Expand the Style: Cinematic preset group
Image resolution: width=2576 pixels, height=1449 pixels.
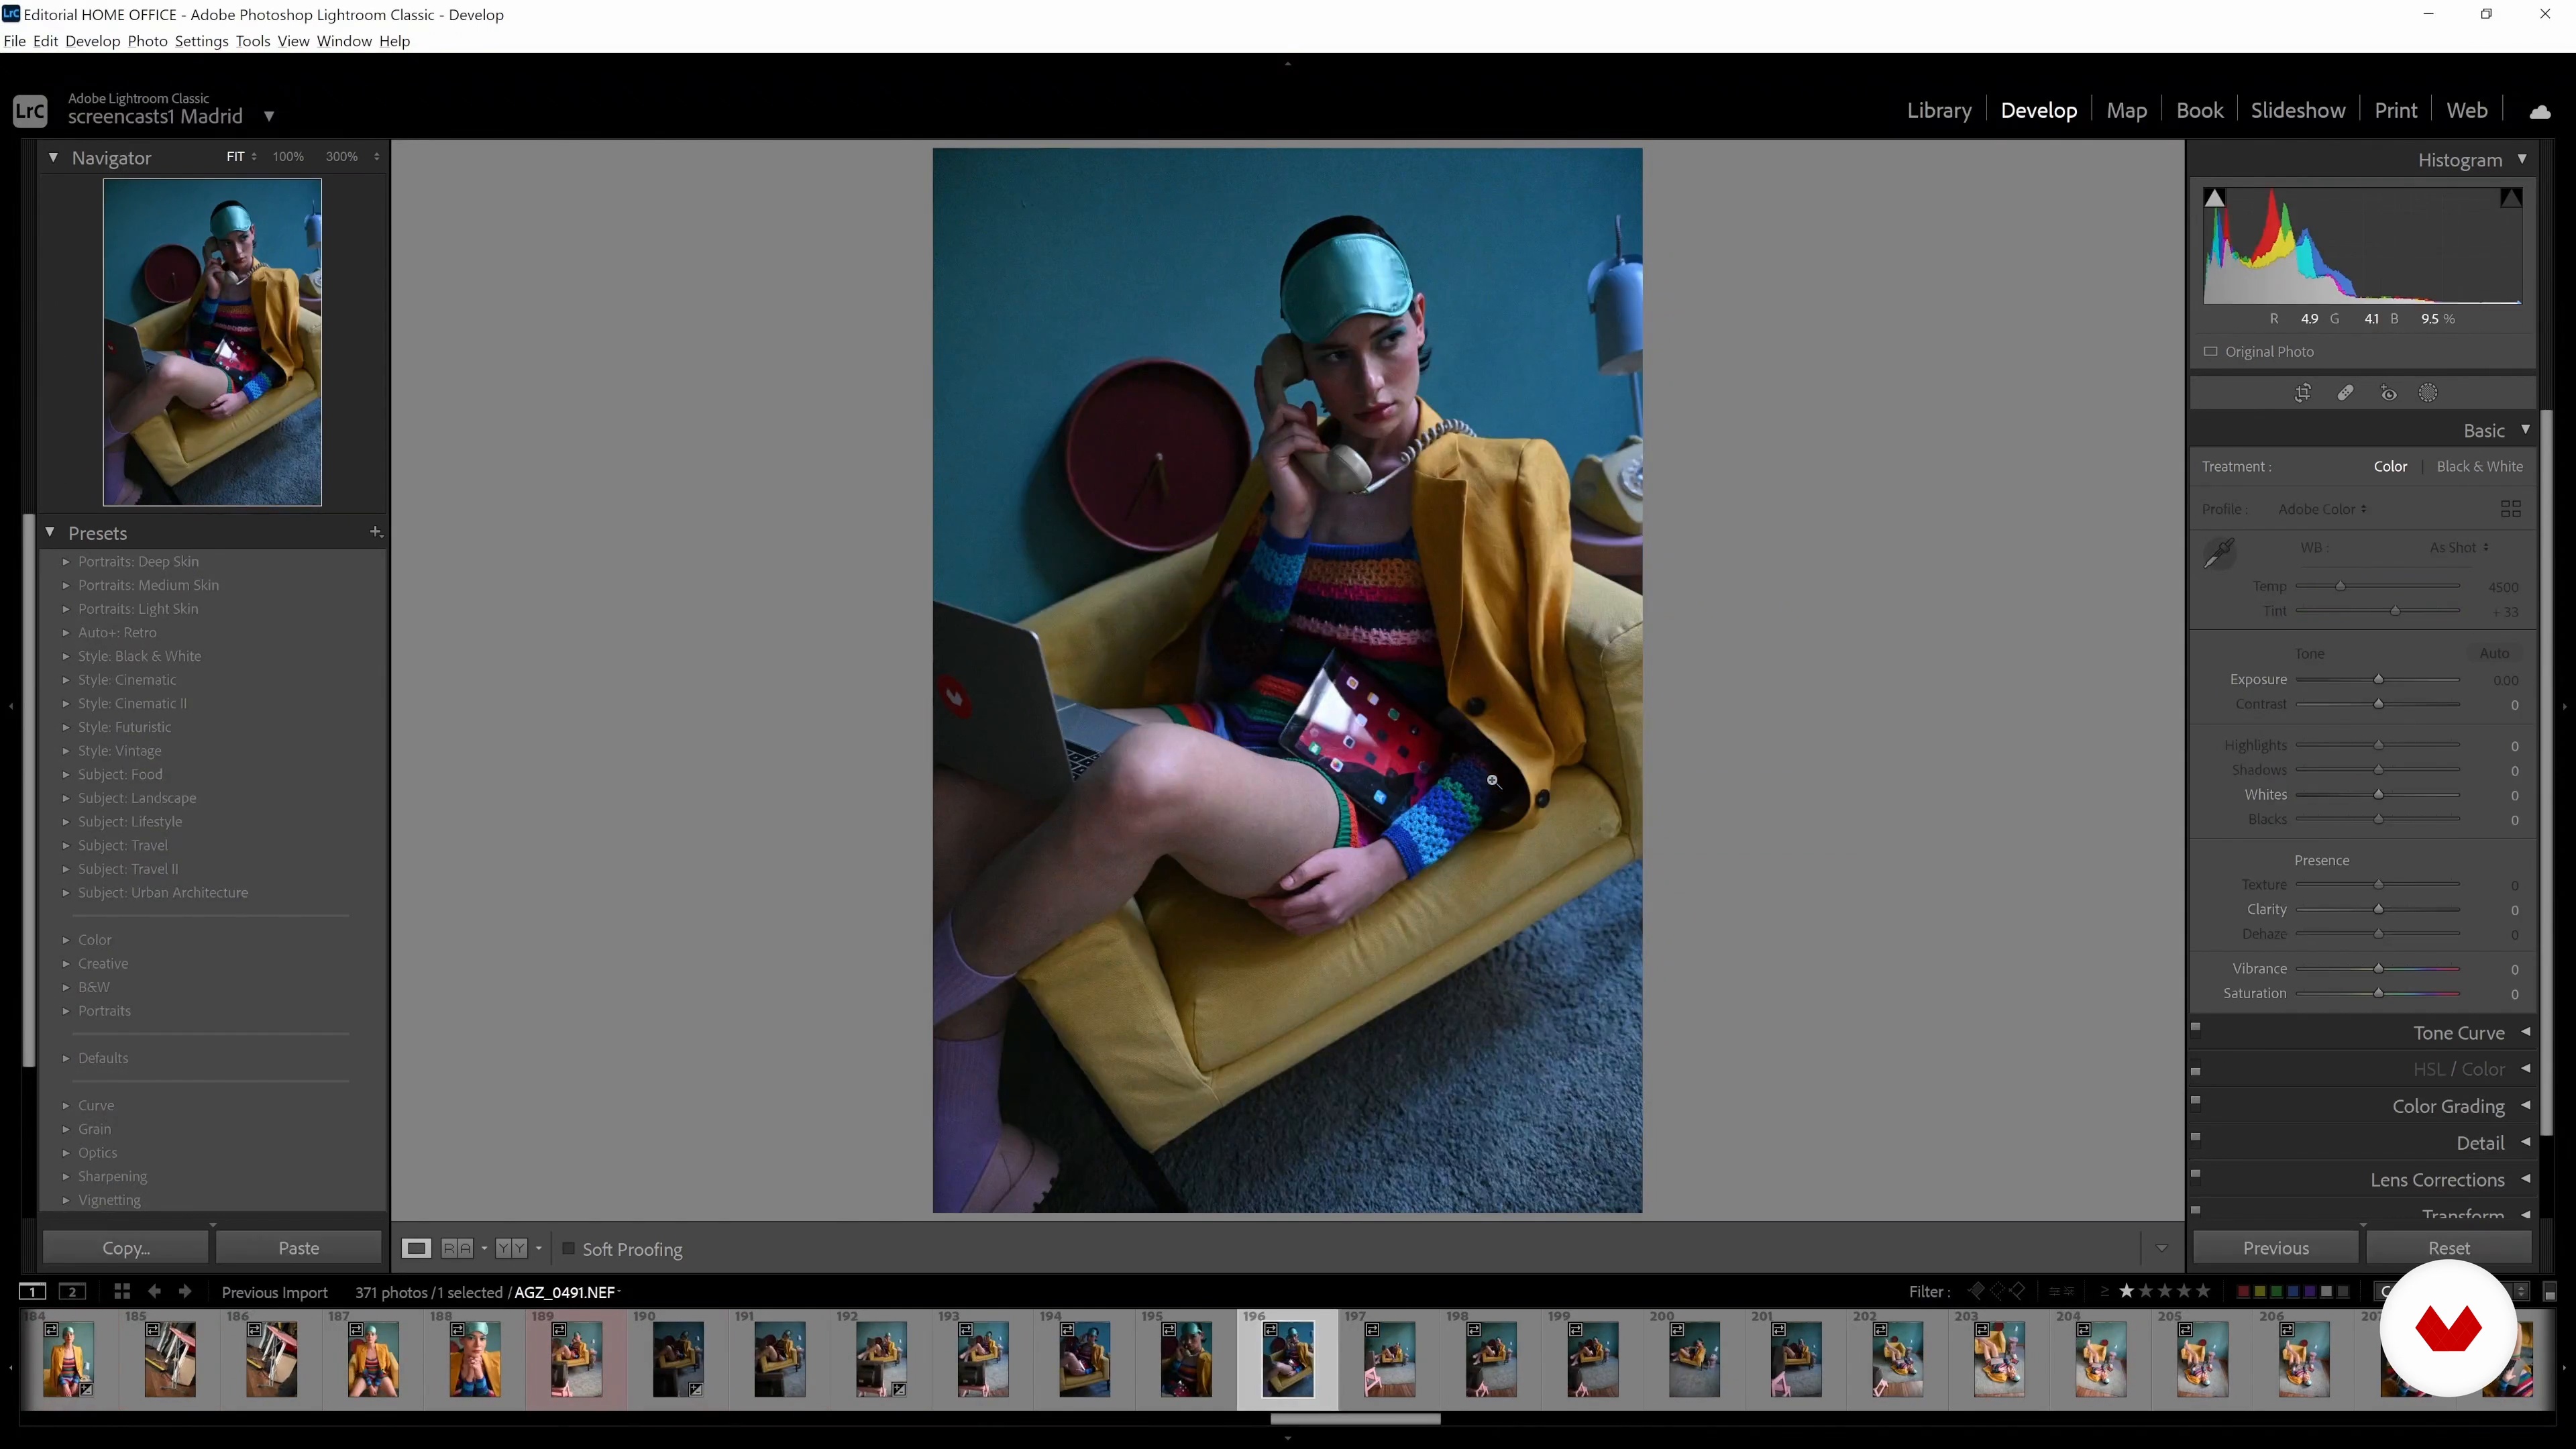coord(127,680)
